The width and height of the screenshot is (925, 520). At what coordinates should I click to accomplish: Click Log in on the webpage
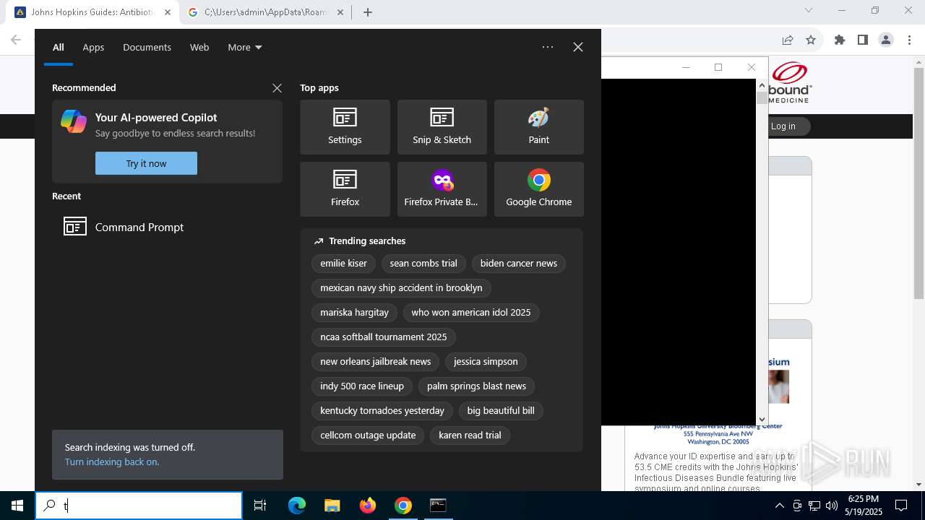pyautogui.click(x=783, y=126)
